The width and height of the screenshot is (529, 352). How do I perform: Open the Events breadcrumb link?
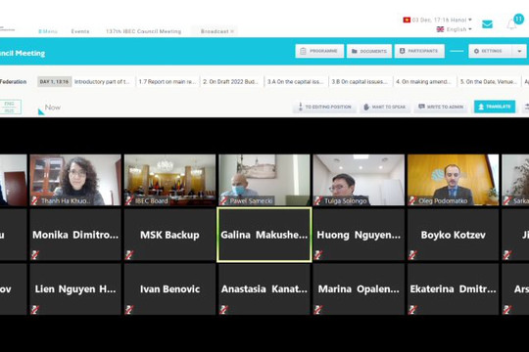(x=80, y=31)
